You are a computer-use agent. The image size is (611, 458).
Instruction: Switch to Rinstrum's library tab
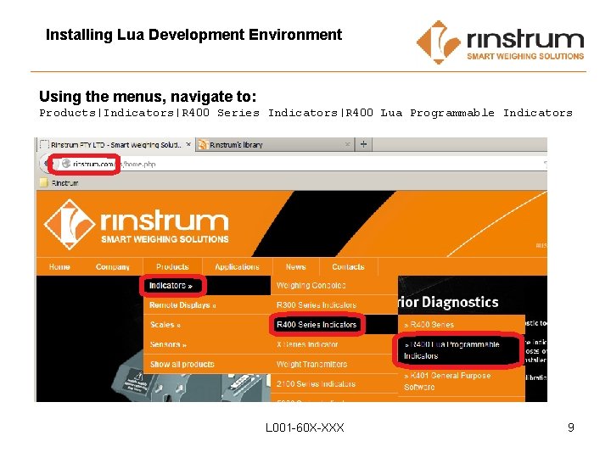275,145
